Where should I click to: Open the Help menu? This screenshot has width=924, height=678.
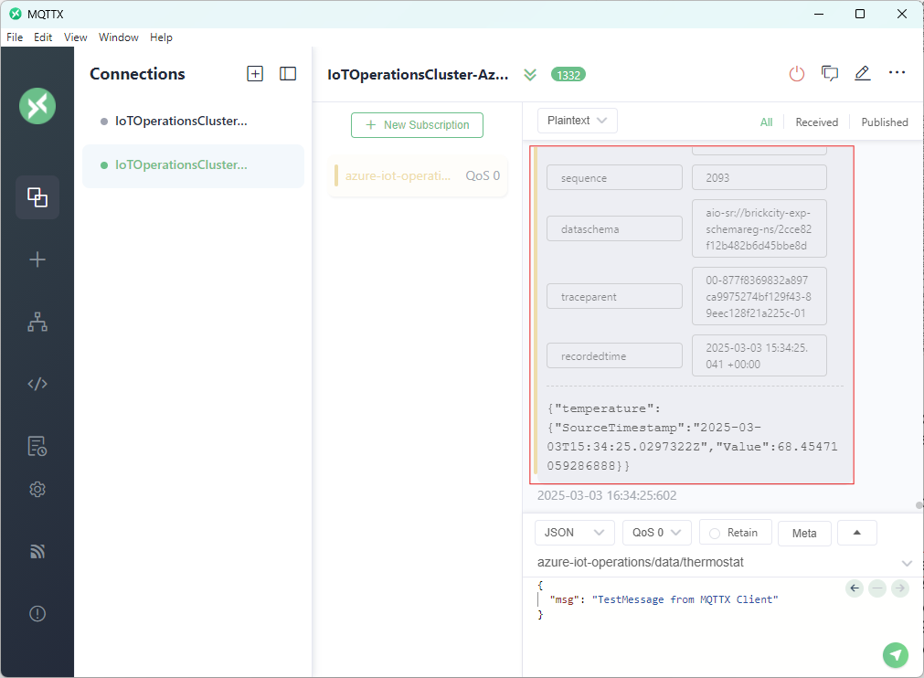coord(161,37)
